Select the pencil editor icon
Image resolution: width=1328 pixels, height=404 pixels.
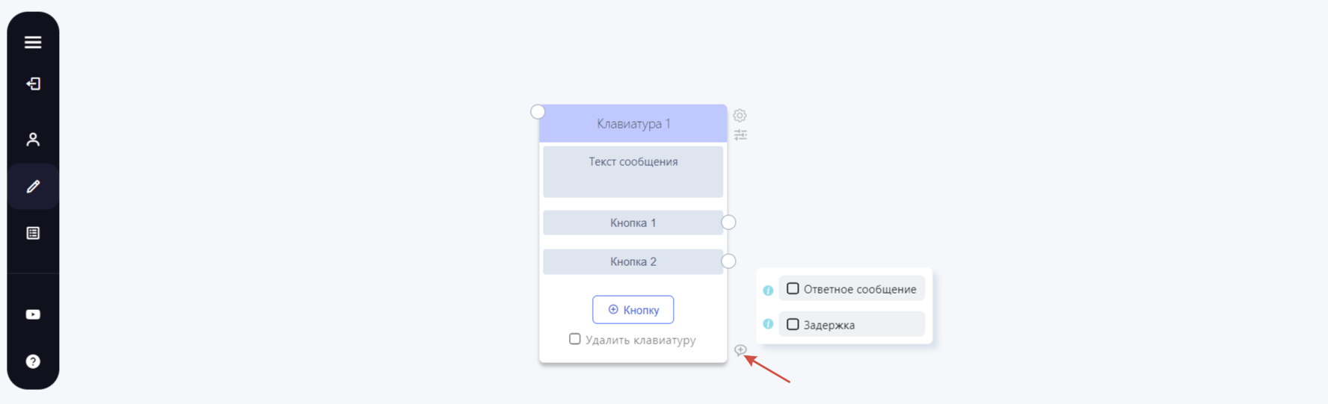pyautogui.click(x=33, y=187)
